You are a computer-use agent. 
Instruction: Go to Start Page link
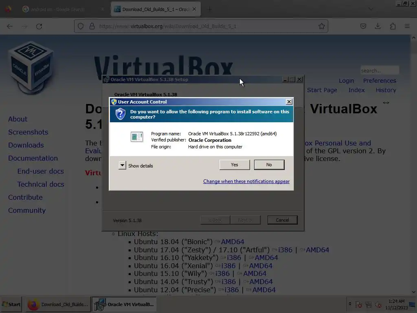coord(322,90)
